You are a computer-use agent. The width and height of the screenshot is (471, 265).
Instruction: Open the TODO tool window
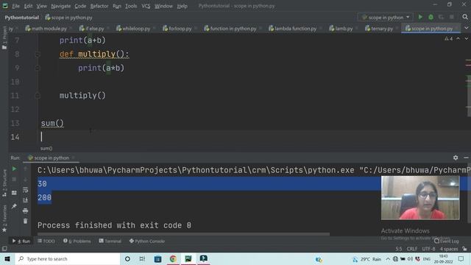(46, 241)
